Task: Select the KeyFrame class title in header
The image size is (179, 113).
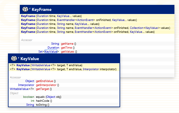Action: 41,9
